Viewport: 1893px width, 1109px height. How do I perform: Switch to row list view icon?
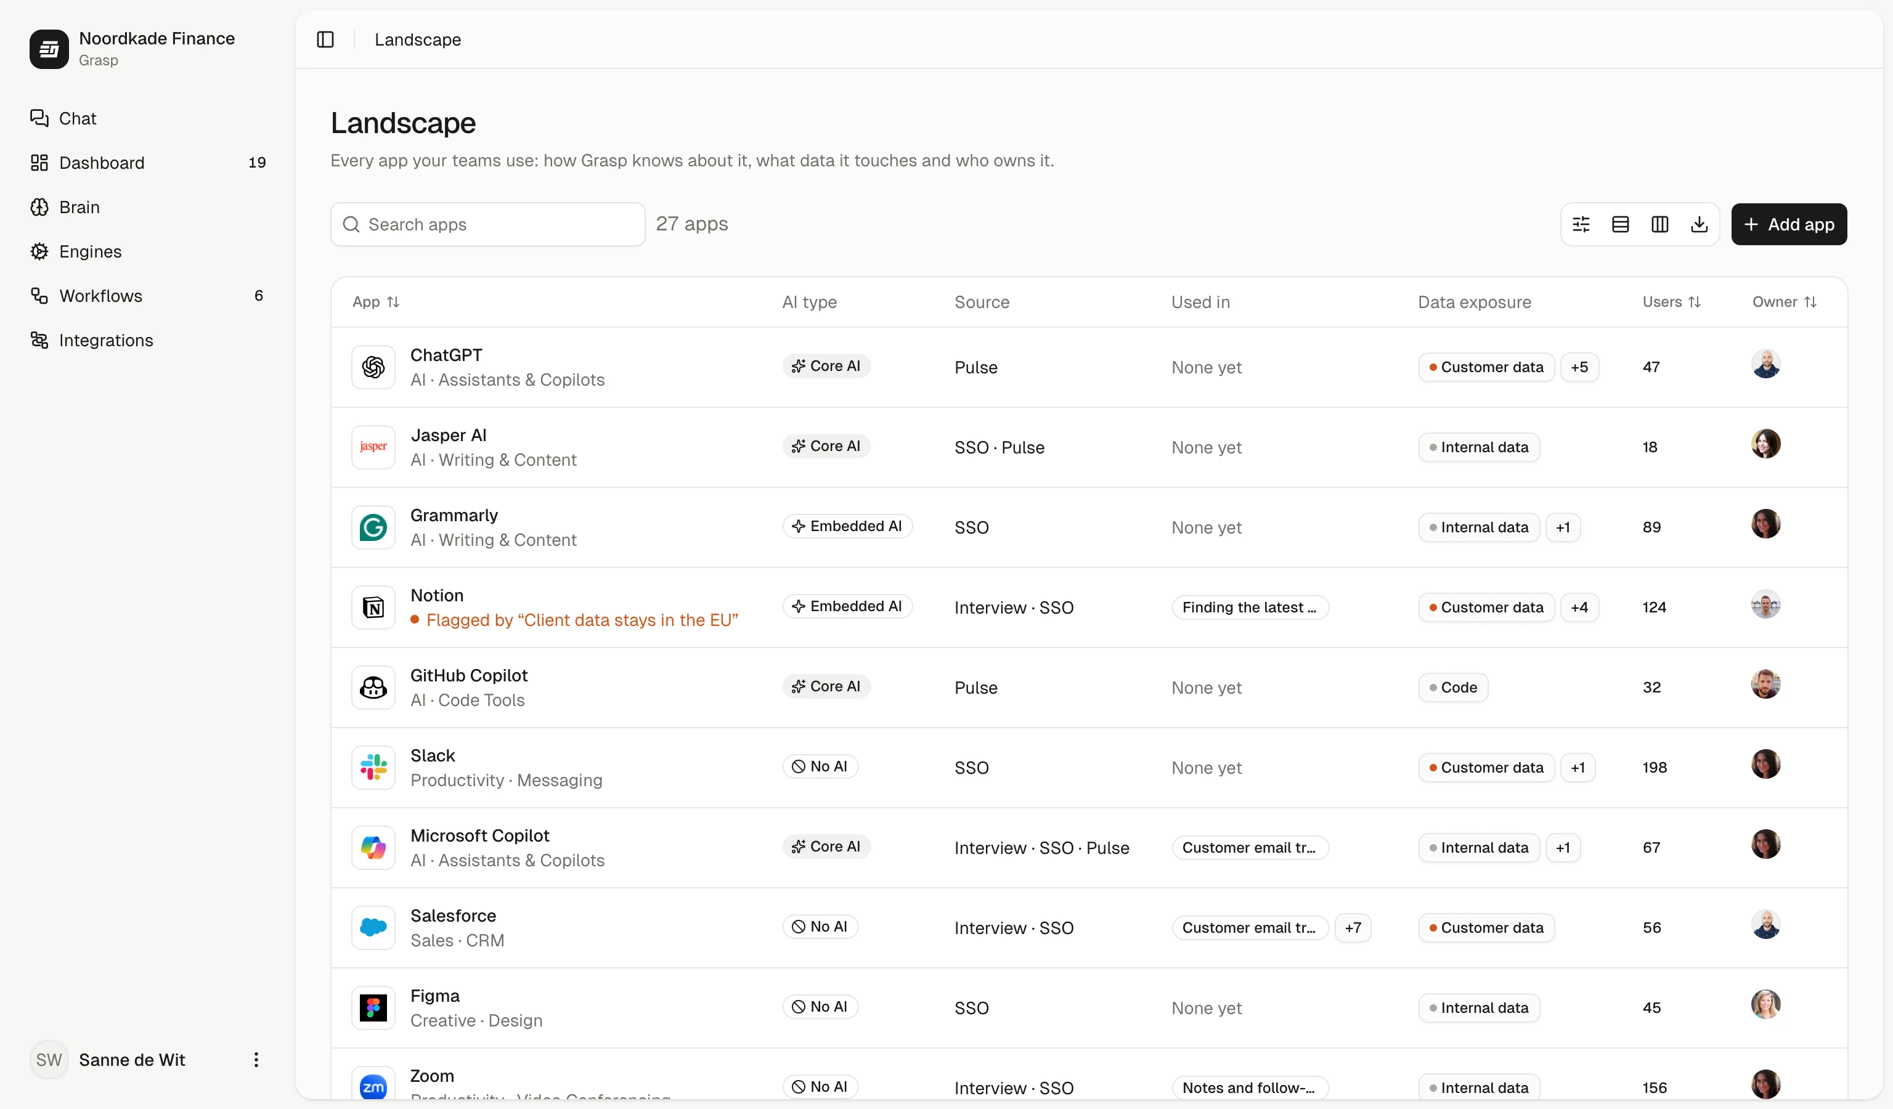point(1620,224)
